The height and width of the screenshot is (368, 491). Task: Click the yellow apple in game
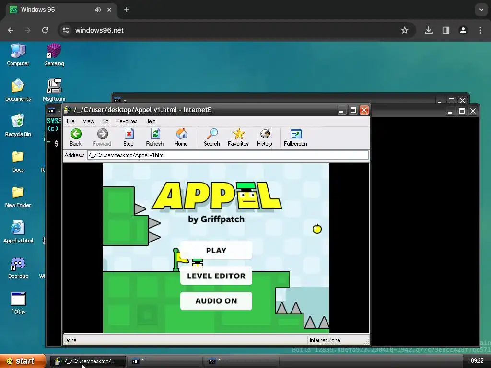point(317,229)
